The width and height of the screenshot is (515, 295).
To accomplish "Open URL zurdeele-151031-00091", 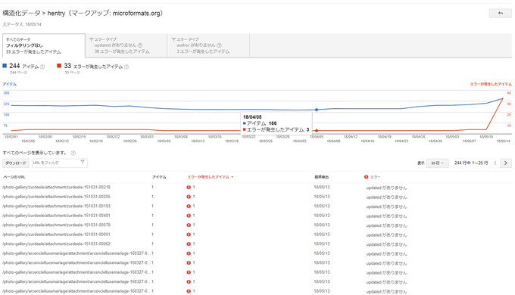I will click(57, 234).
